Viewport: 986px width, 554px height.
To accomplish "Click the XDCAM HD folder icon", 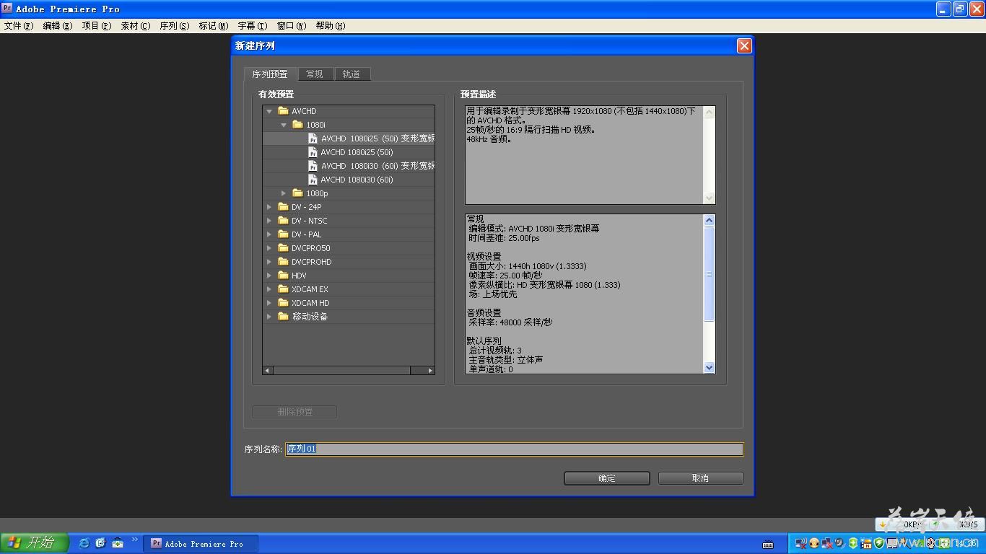I will pyautogui.click(x=283, y=303).
